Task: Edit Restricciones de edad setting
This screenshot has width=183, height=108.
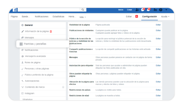Action: pos(158,96)
